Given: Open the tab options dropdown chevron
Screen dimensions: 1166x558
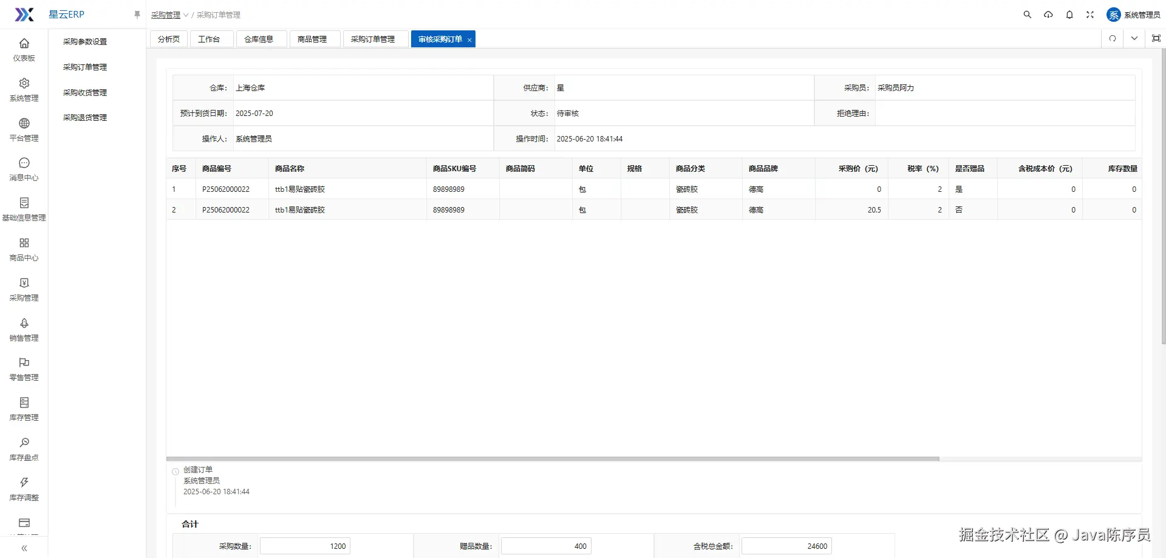Looking at the screenshot, I should coord(1134,38).
